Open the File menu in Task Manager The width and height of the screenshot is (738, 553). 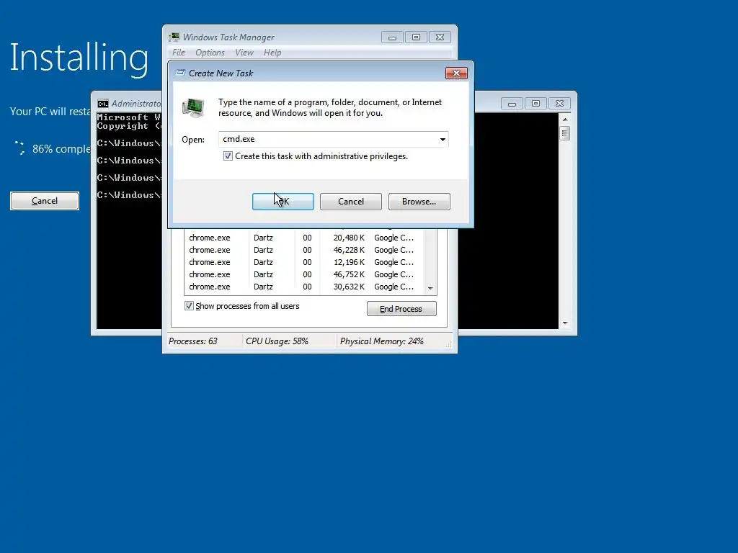(179, 53)
